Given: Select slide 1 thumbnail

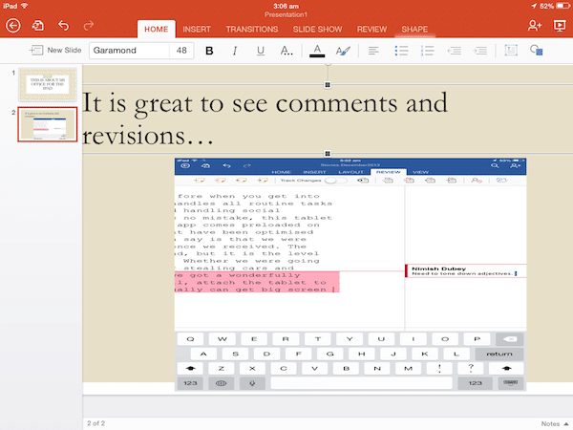Looking at the screenshot, I should pos(48,84).
